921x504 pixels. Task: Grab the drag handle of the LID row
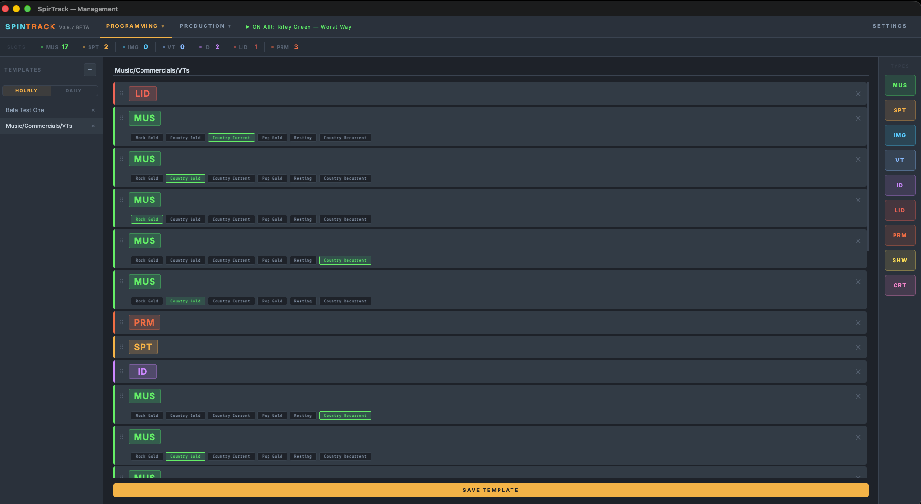pyautogui.click(x=122, y=93)
